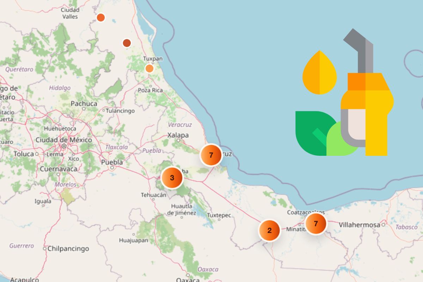
Task: Click the Tabasco state label
Action: click(x=406, y=227)
